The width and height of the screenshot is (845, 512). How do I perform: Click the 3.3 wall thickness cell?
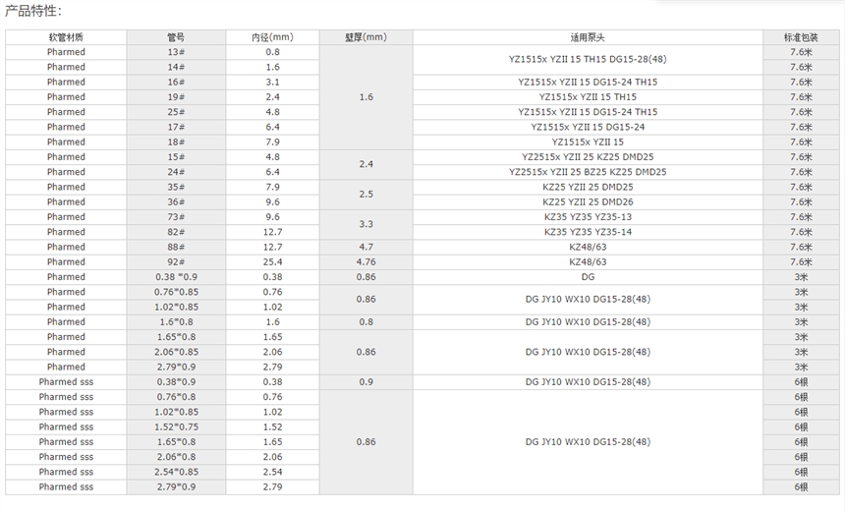[366, 225]
